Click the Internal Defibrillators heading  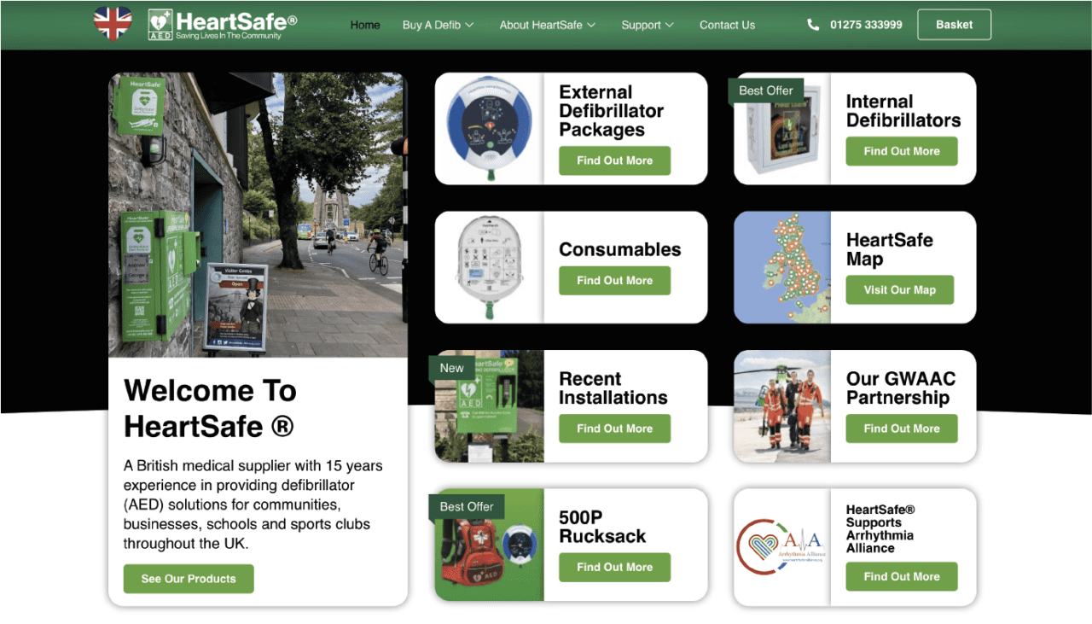903,111
